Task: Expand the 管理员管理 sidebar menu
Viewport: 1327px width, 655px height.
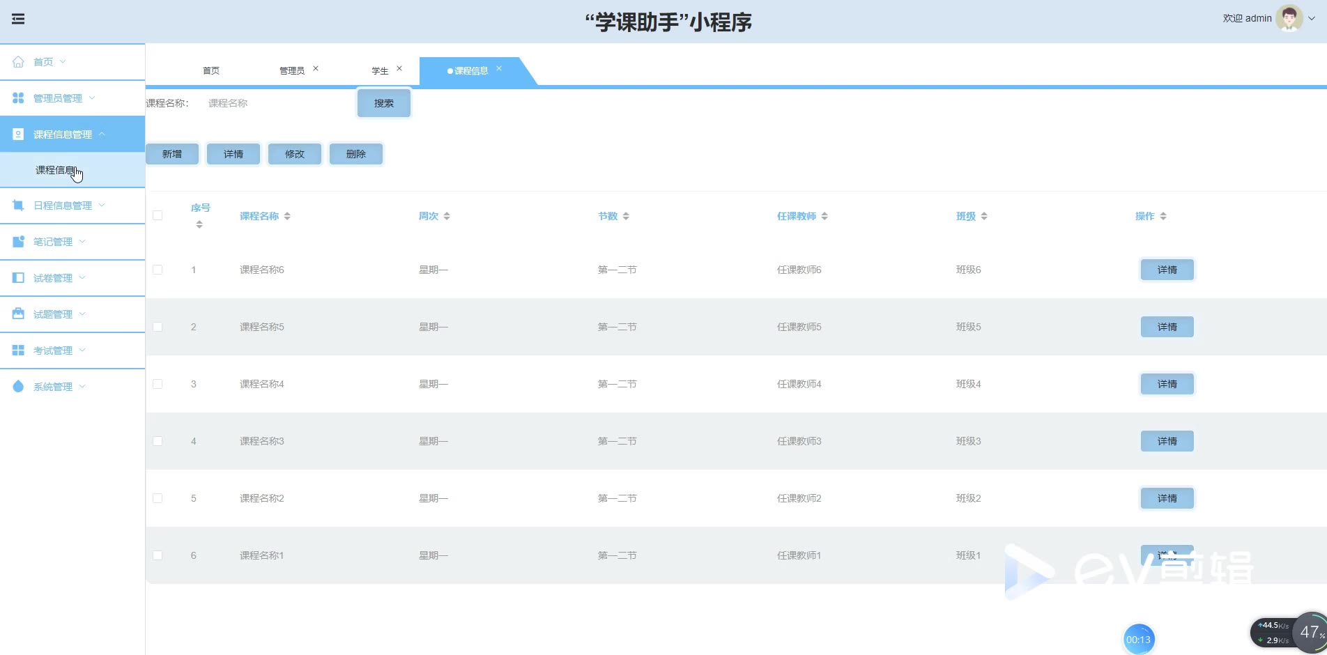Action: tap(92, 98)
